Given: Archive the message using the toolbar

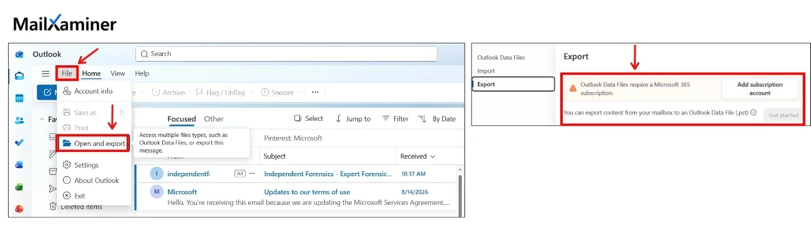Looking at the screenshot, I should pyautogui.click(x=168, y=92).
